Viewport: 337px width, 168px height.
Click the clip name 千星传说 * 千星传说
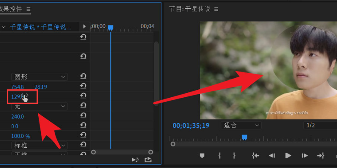(x=40, y=27)
